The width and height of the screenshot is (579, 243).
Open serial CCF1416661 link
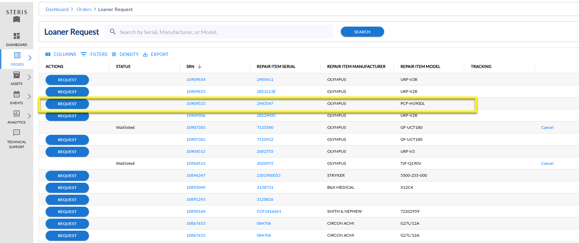tap(269, 211)
